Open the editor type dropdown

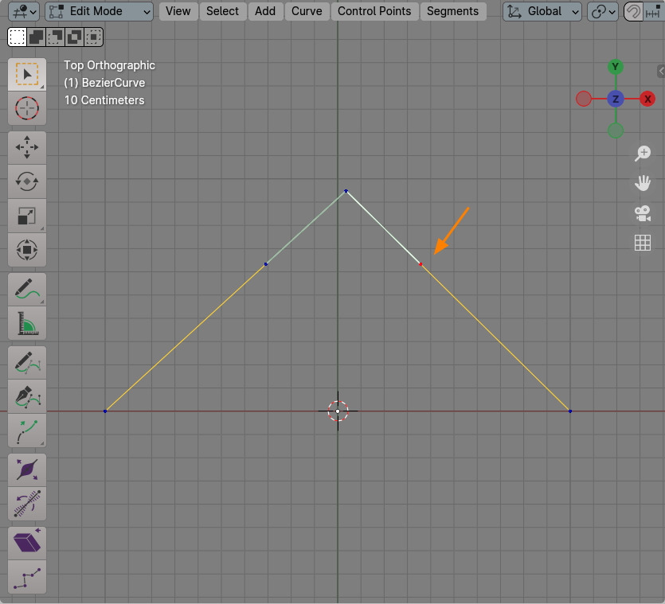click(24, 11)
